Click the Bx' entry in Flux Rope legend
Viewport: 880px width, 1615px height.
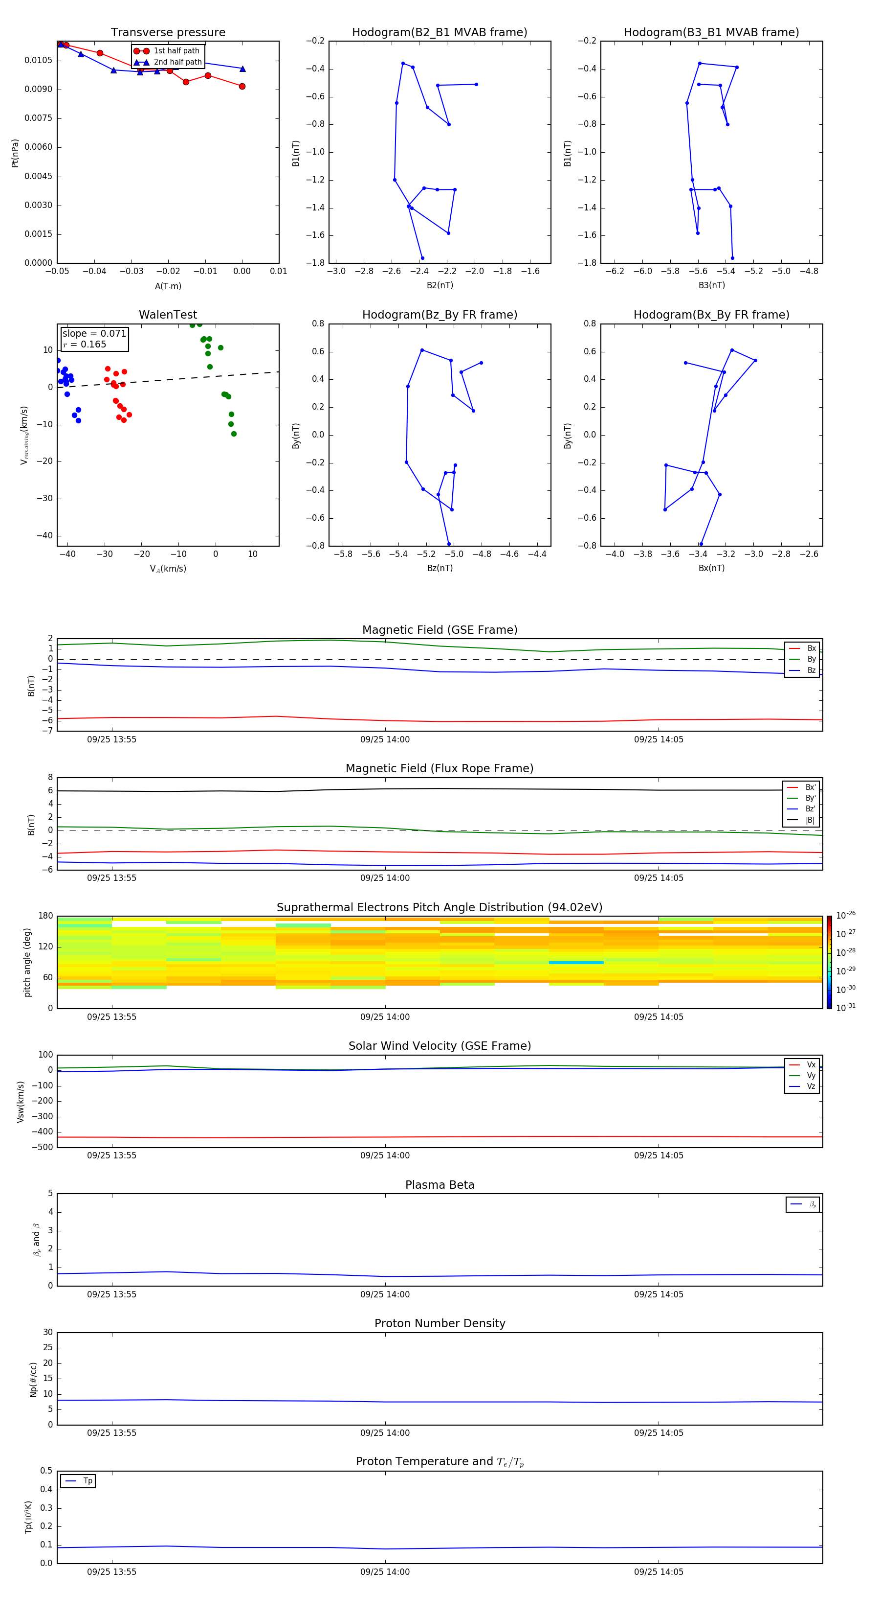[802, 787]
